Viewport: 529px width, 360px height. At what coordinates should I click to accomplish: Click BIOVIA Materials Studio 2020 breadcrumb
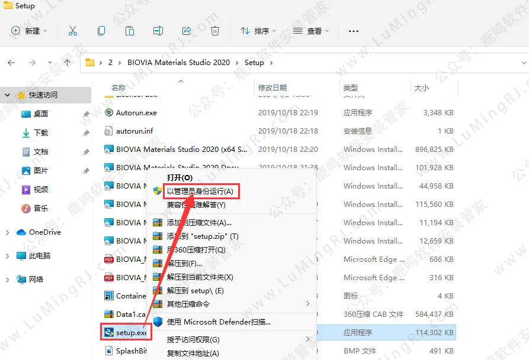[178, 62]
